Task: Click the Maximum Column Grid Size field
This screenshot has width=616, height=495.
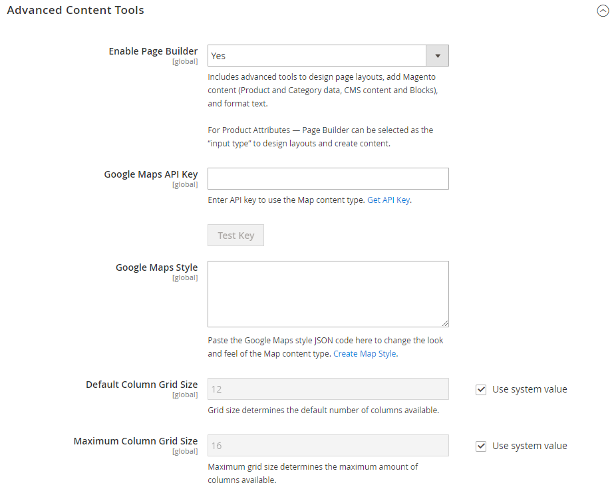Action: tap(328, 446)
